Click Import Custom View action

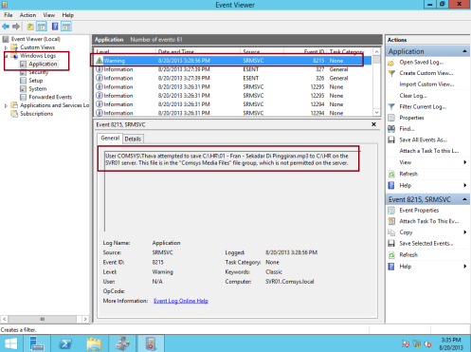click(426, 84)
